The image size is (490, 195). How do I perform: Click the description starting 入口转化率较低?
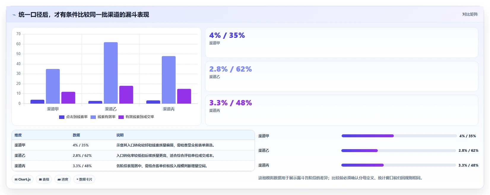(x=166, y=156)
